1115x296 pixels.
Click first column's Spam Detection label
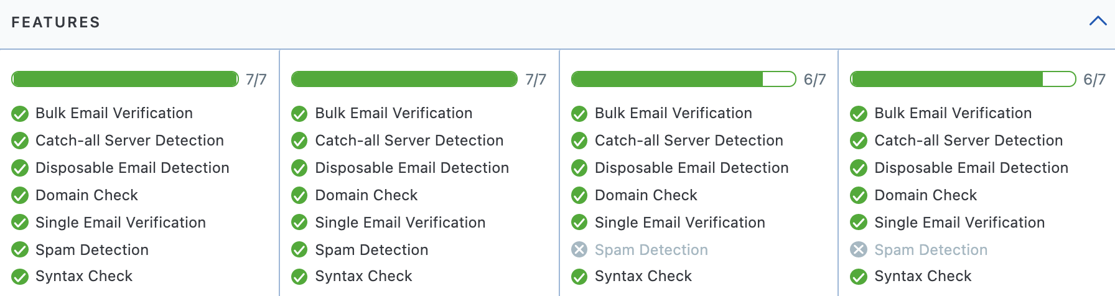tap(92, 250)
